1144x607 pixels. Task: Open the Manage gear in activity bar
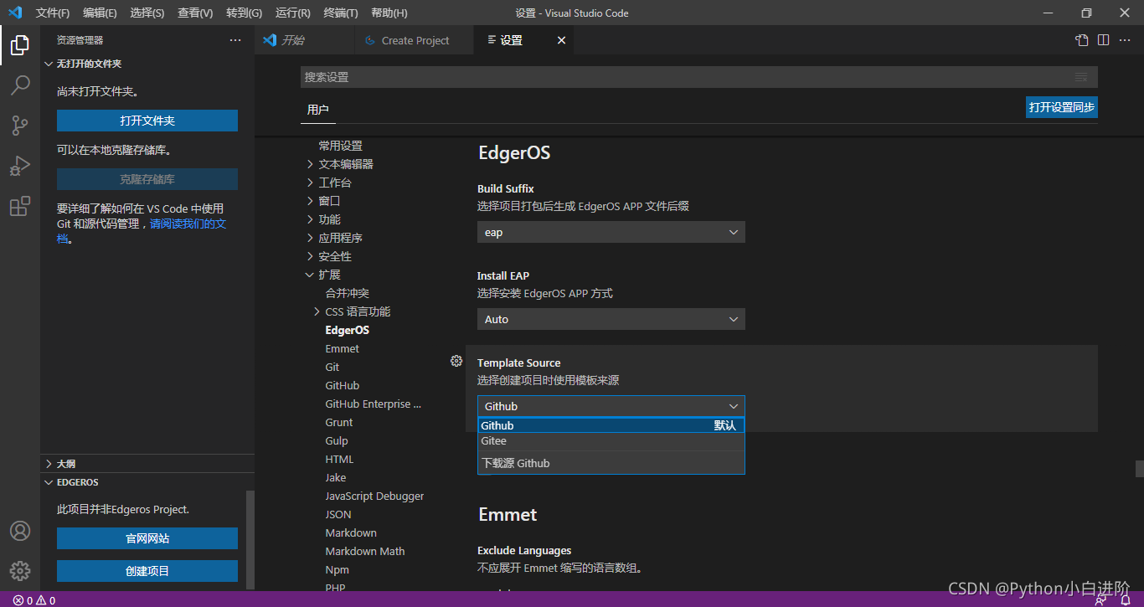(20, 571)
